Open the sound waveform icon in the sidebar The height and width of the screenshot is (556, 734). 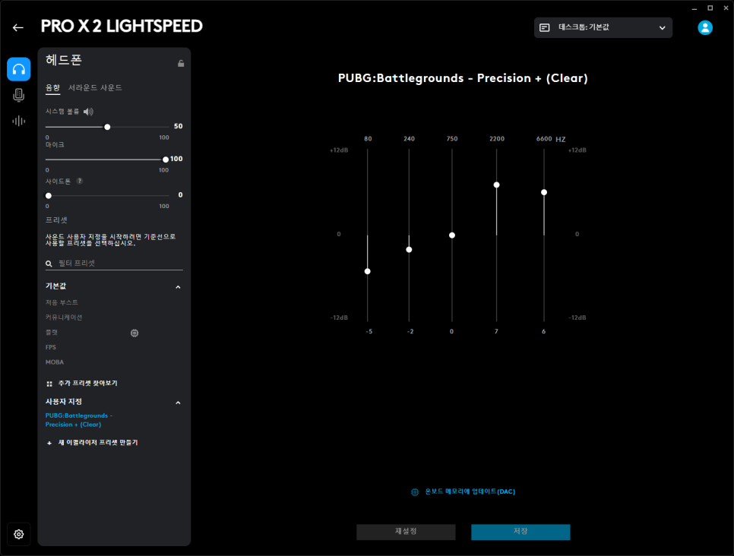click(19, 121)
